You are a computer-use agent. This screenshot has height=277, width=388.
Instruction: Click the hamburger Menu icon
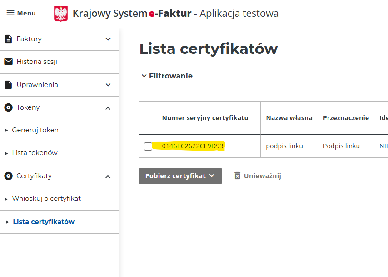(x=10, y=13)
